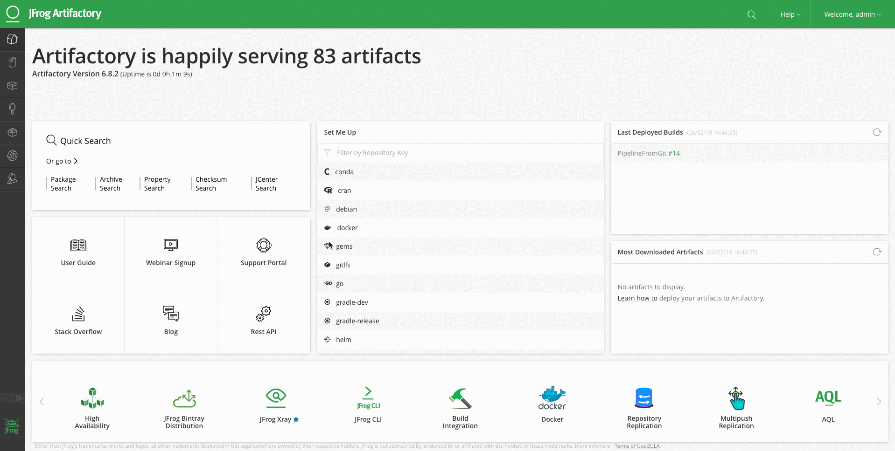Refresh the Last Deployed Builds panel

point(877,132)
